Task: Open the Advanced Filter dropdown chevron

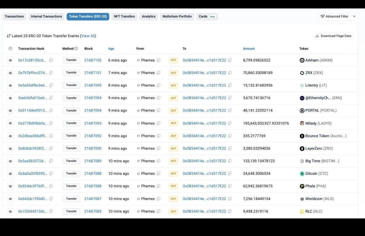Action: coord(354,16)
